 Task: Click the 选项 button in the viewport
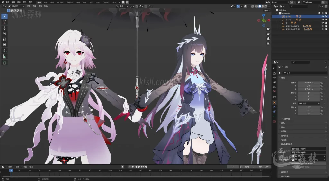click(267, 10)
